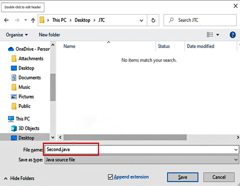Open the File name history dropdown
This screenshot has width=240, height=186.
(x=236, y=150)
